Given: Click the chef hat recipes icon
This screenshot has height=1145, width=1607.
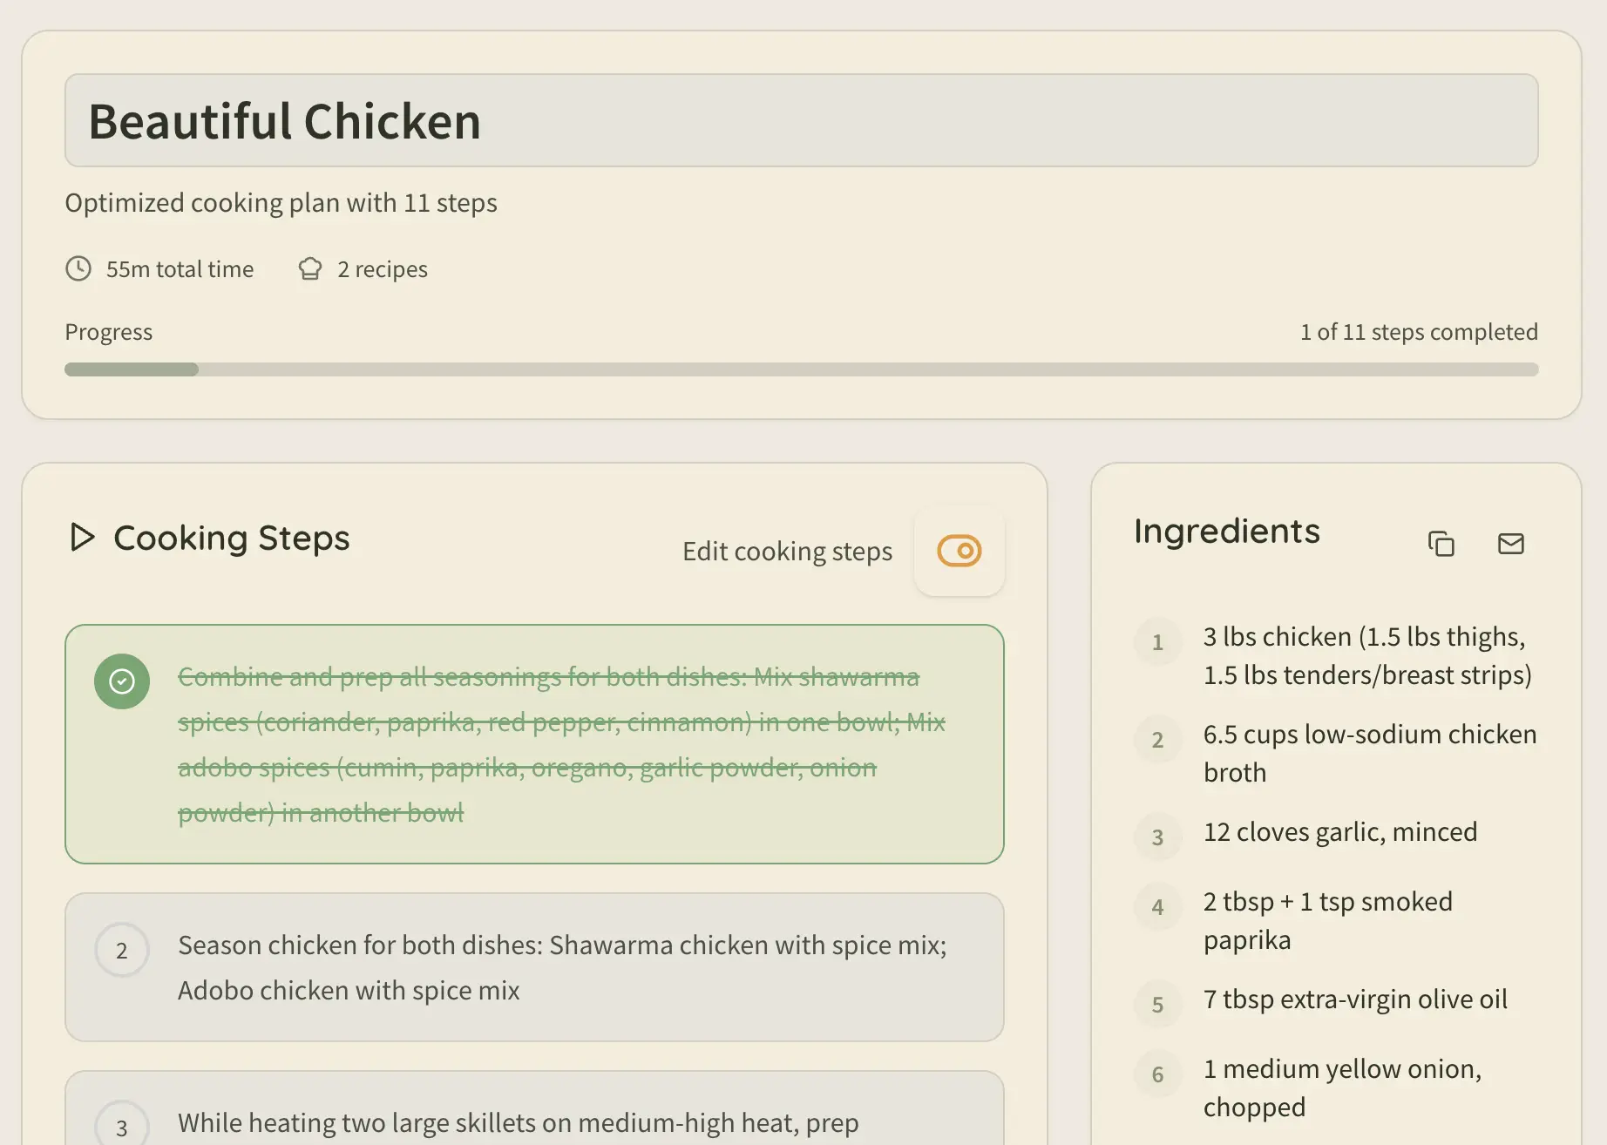Looking at the screenshot, I should [310, 268].
